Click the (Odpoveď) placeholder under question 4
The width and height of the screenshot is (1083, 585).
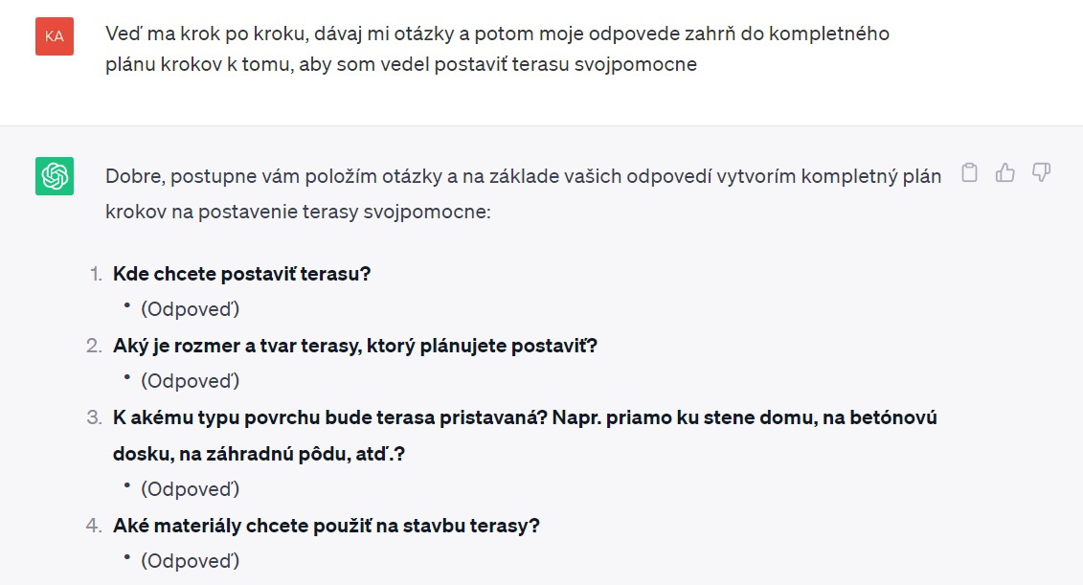(190, 561)
